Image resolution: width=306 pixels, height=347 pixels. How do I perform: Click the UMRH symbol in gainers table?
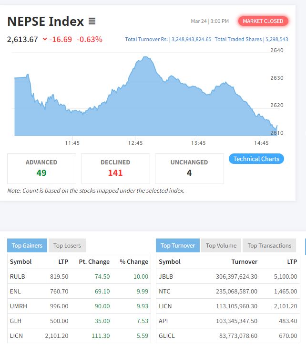(18, 306)
